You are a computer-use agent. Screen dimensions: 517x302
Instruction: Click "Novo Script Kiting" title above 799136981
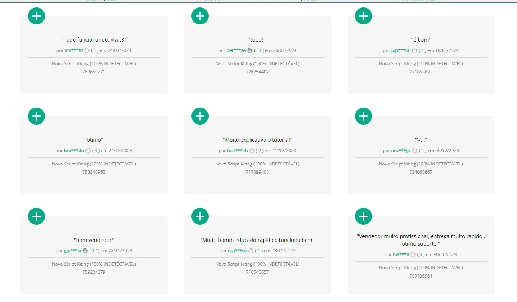pos(421,268)
